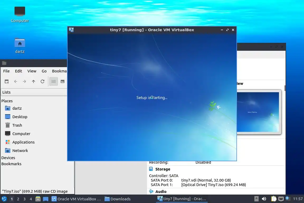The width and height of the screenshot is (304, 203).
Task: Expand the Bookmarks section in sidebar
Action: point(11,164)
